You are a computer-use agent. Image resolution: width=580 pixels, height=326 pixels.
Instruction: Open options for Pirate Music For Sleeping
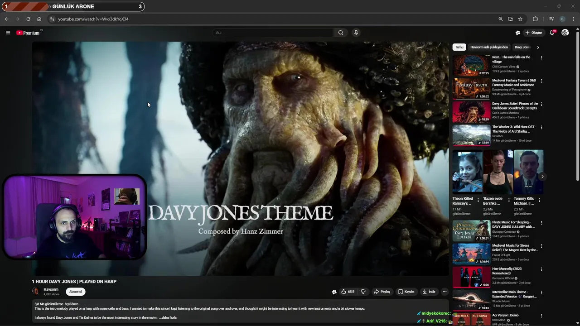541,223
